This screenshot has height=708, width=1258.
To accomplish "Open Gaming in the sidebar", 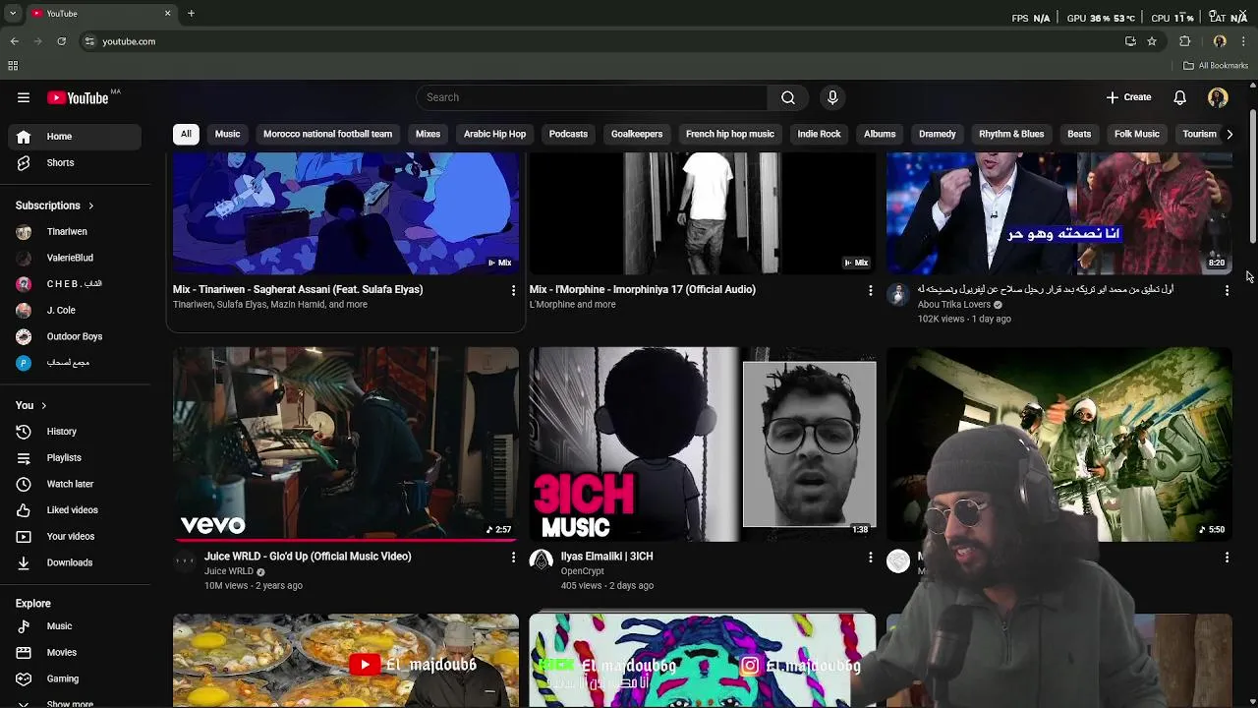I will pyautogui.click(x=75, y=678).
